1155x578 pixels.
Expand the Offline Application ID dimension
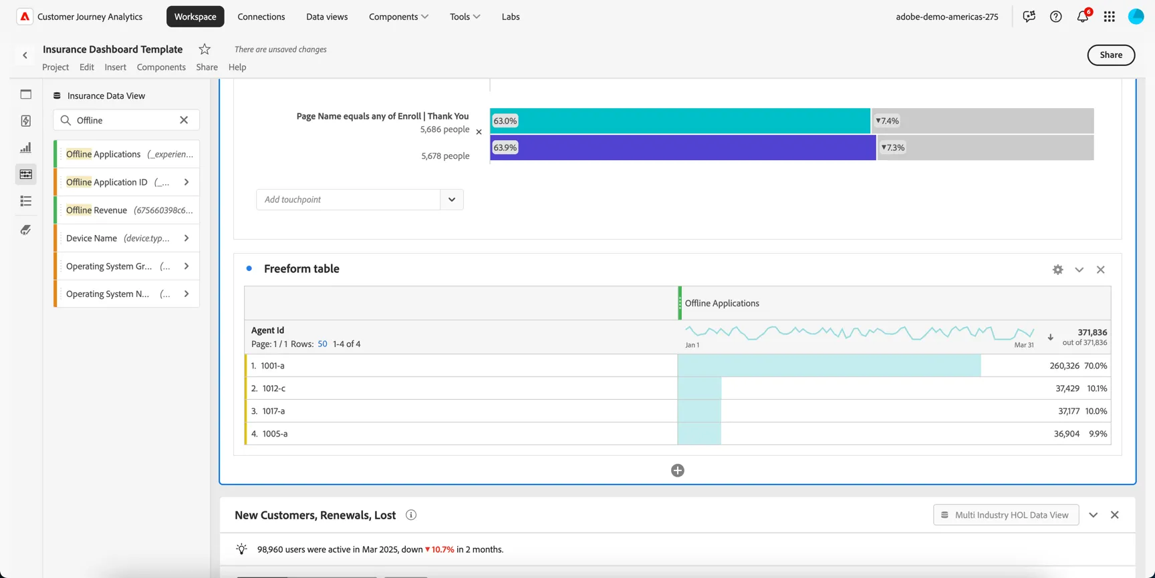click(x=186, y=182)
